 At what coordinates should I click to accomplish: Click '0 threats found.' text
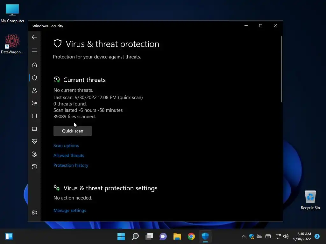point(70,104)
